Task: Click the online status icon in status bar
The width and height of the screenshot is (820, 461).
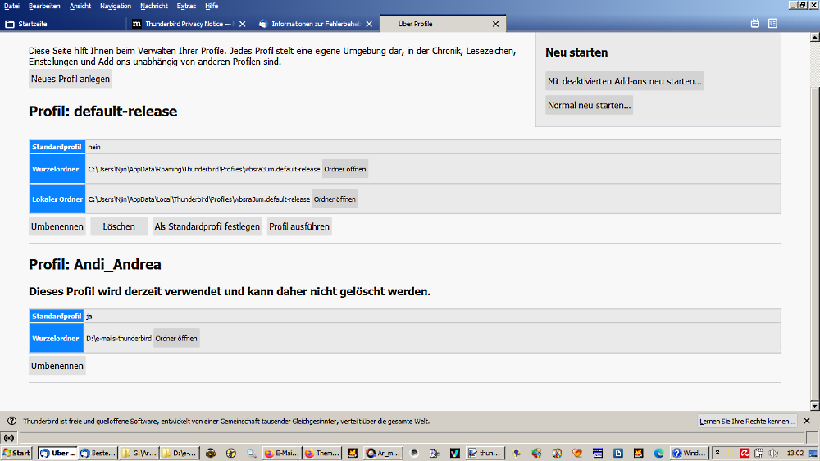Action: [x=9, y=438]
